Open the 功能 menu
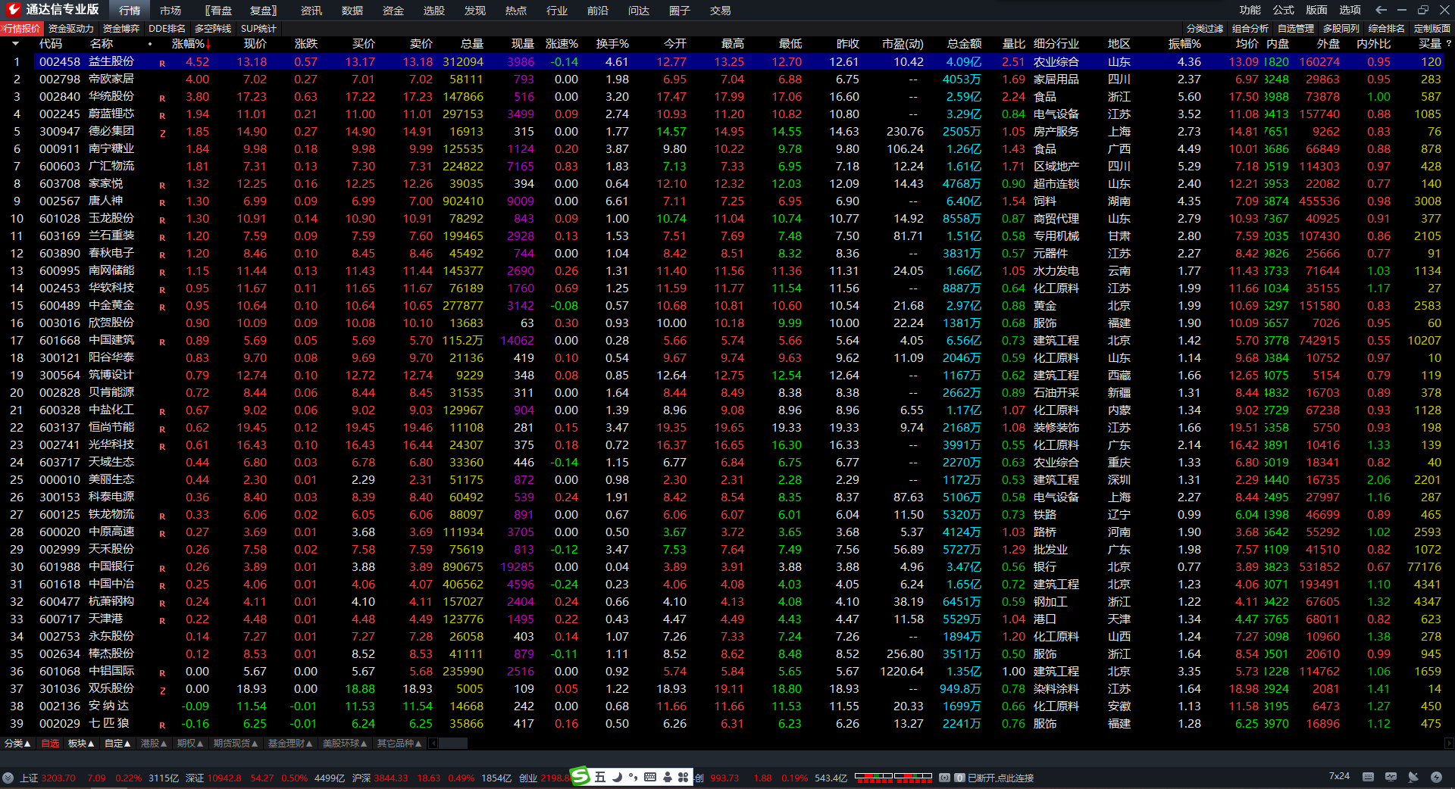1455x789 pixels. 1250,10
